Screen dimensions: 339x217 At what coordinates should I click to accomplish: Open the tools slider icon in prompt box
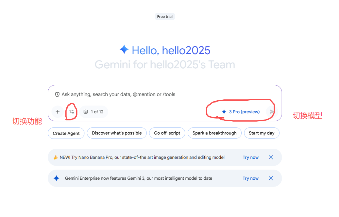(x=72, y=112)
